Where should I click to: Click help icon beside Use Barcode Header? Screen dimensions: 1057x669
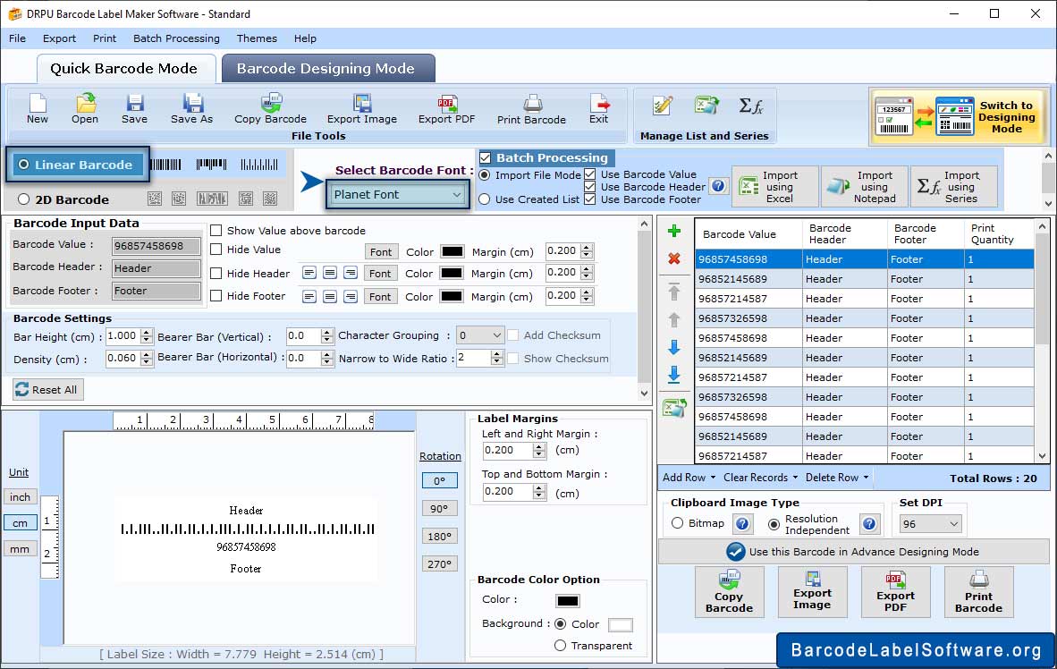coord(719,186)
